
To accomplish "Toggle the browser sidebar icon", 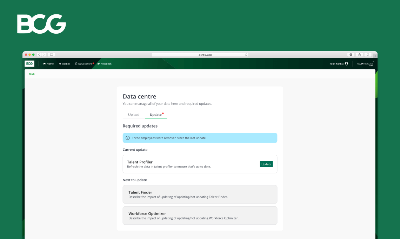I will (51, 55).
